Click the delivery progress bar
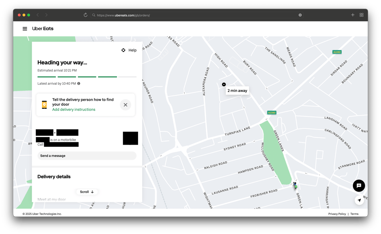This screenshot has width=381, height=234. [87, 77]
